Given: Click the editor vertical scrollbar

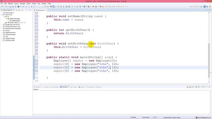Looking at the screenshot, I should click(x=209, y=60).
